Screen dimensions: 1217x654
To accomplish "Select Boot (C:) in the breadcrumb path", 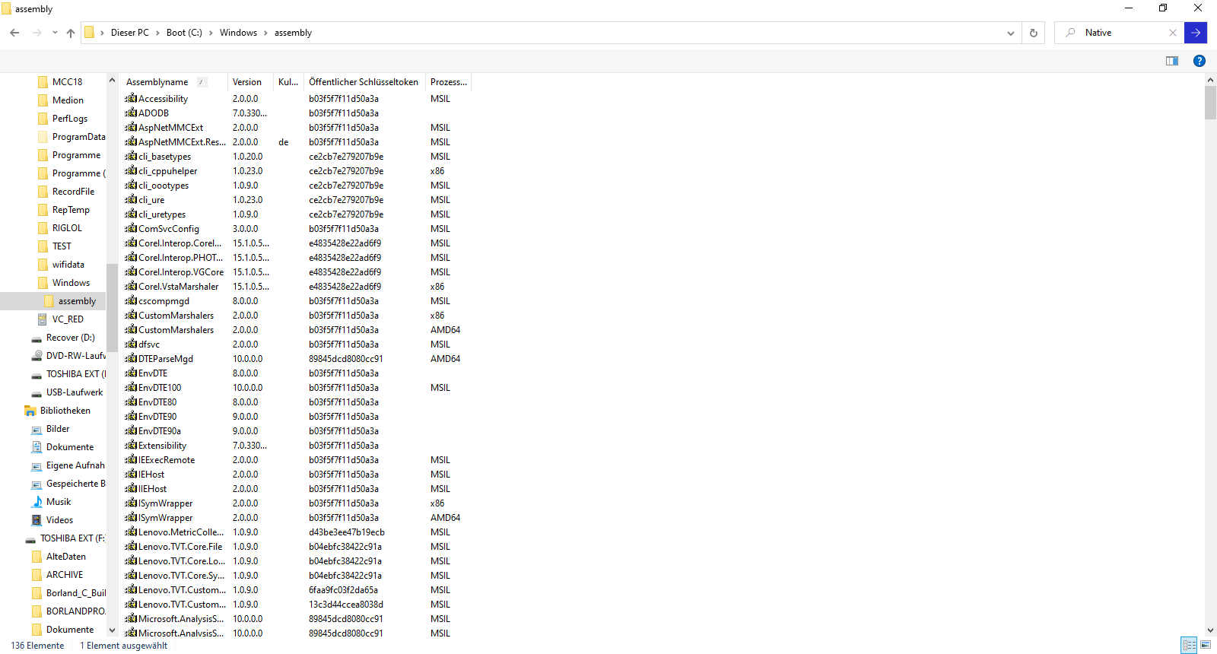I will 184,33.
